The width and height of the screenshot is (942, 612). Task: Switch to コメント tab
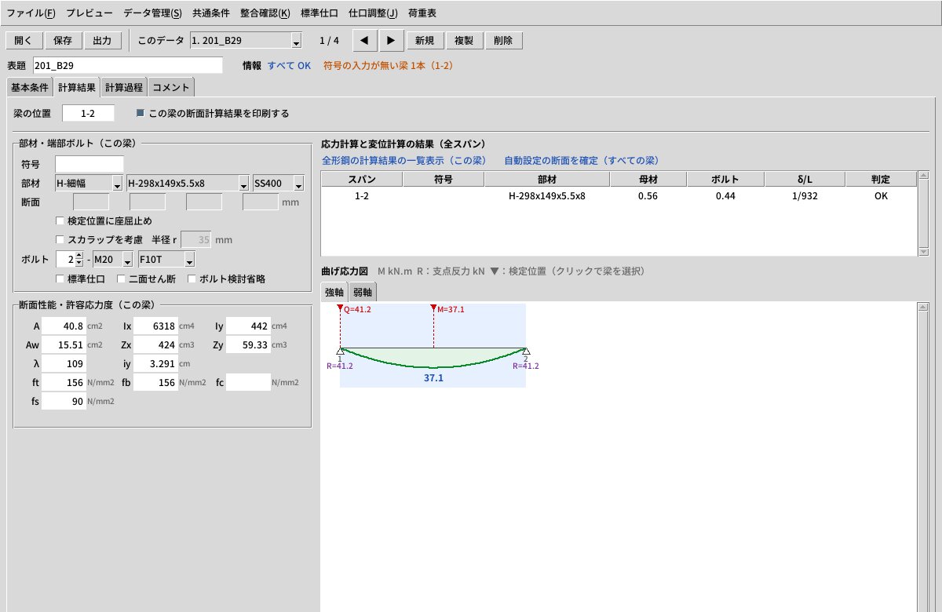171,87
